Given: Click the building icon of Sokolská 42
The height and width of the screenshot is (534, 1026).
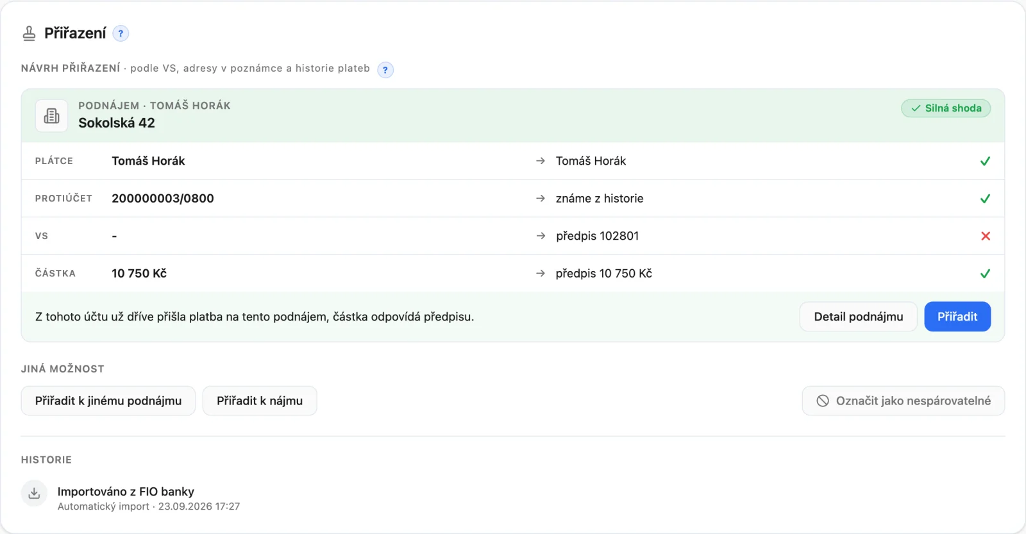Looking at the screenshot, I should pos(51,115).
